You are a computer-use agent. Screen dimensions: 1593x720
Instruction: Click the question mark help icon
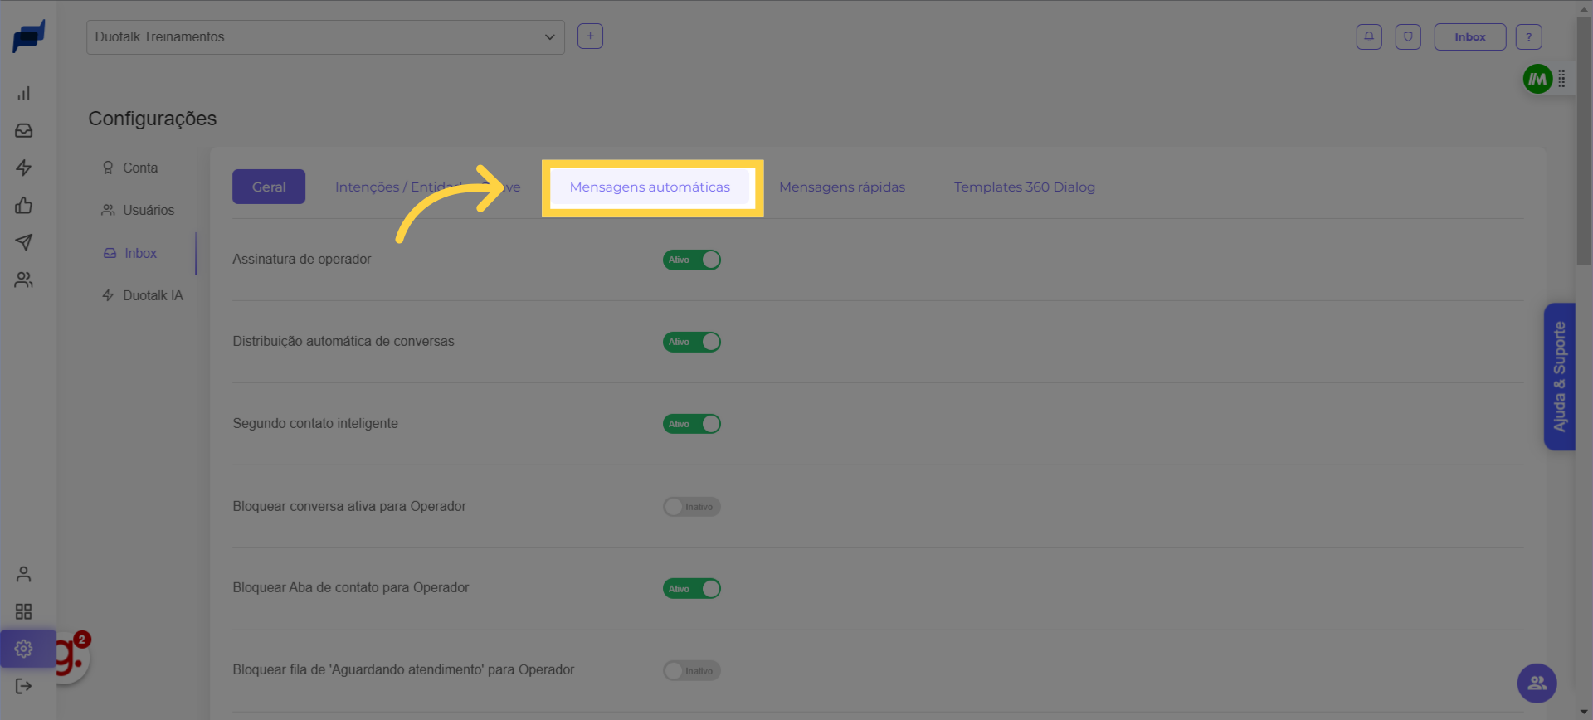[x=1528, y=37]
